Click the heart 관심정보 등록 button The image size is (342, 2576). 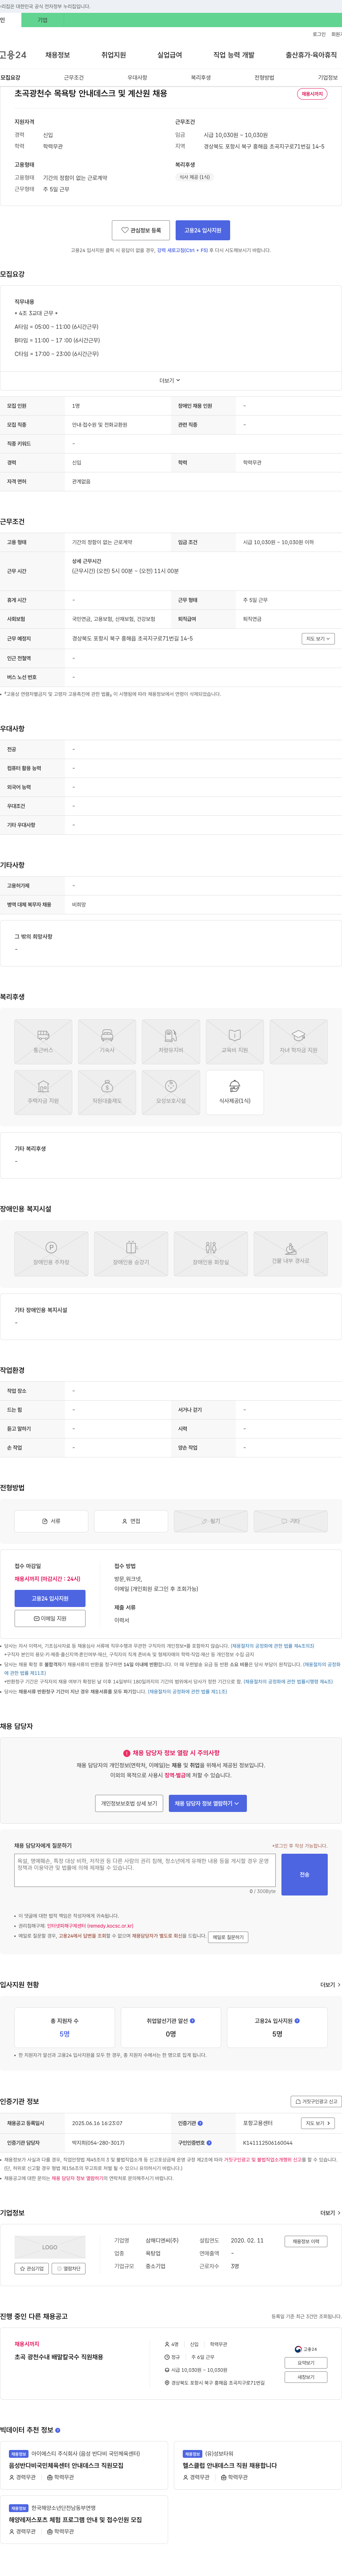(141, 230)
